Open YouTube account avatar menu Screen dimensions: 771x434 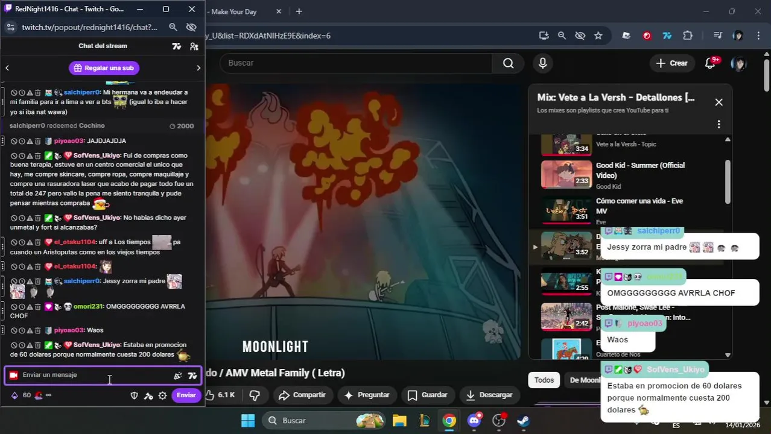738,63
